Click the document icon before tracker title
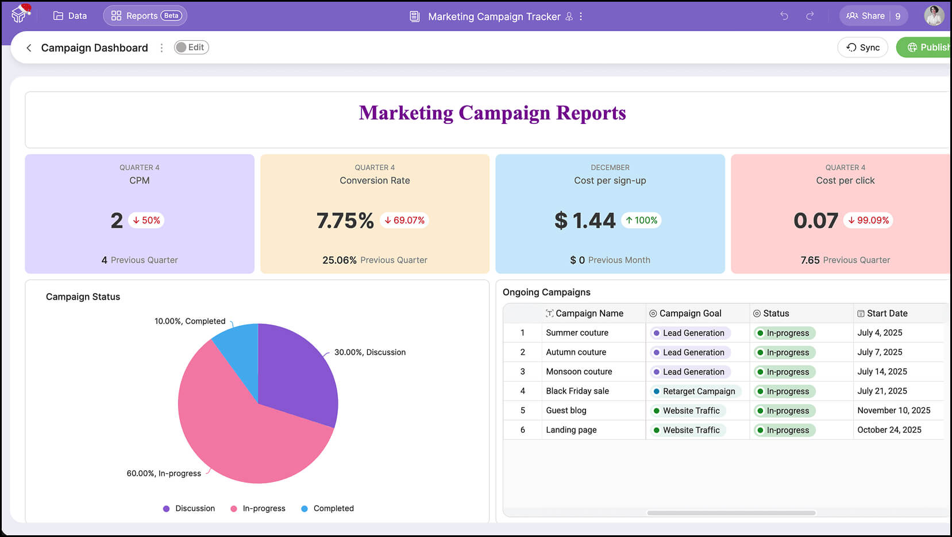The width and height of the screenshot is (952, 537). coord(414,17)
